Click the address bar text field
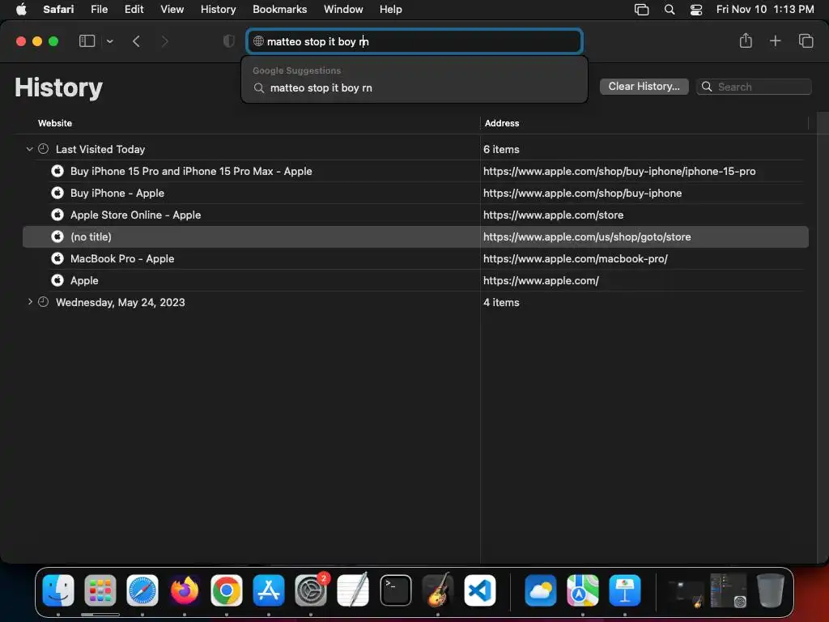The image size is (829, 622). (x=414, y=41)
